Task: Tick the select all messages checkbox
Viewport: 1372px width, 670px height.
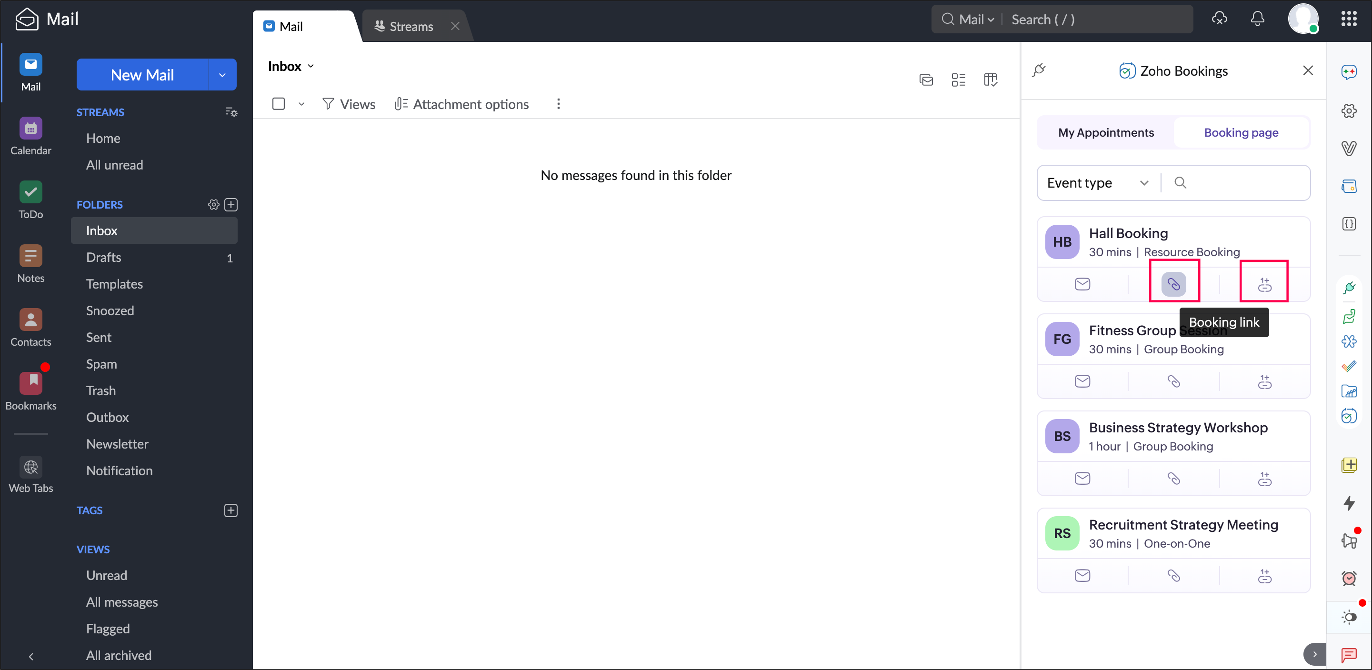Action: tap(278, 104)
